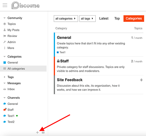Open the all categories dropdown
This screenshot has height=136, width=146.
point(66,18)
